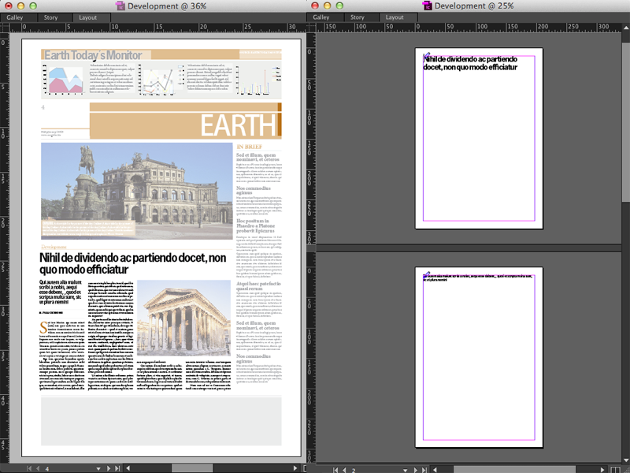The width and height of the screenshot is (630, 473).
Task: Jump to the last page with the last-page arrow
Action: pos(117,468)
